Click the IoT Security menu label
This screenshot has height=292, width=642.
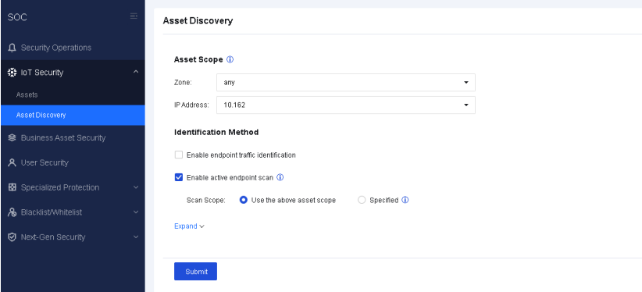click(x=42, y=73)
